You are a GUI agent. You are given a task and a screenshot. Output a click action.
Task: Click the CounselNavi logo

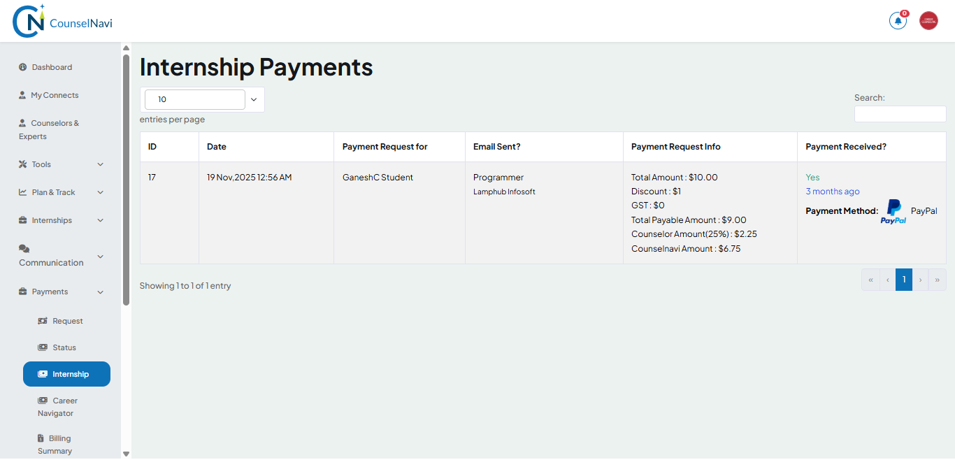pos(63,20)
